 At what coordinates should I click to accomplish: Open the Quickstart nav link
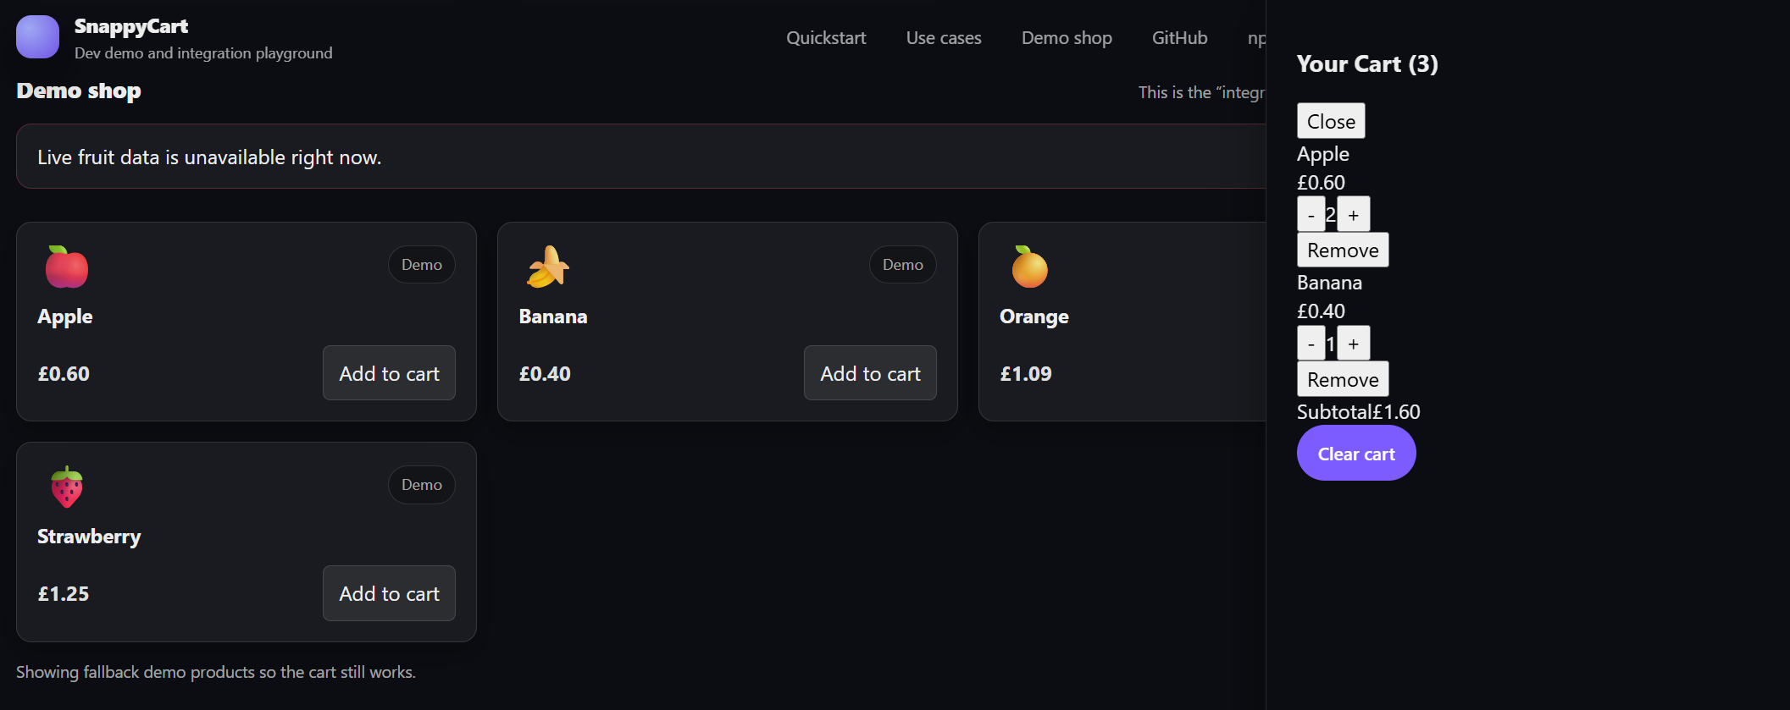(826, 38)
